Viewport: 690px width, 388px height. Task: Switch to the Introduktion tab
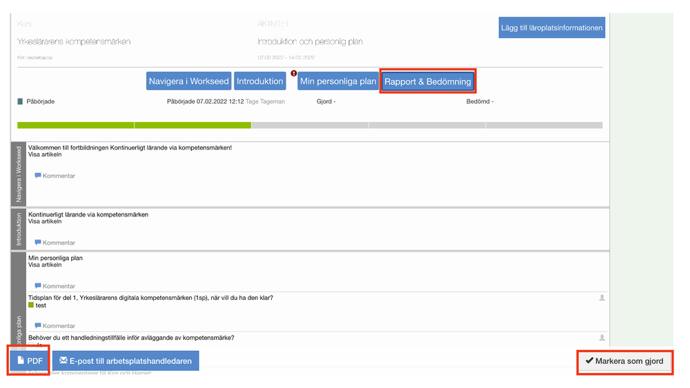click(x=259, y=81)
